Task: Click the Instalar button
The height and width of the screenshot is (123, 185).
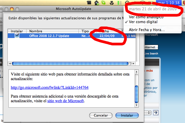Action: [127, 115]
